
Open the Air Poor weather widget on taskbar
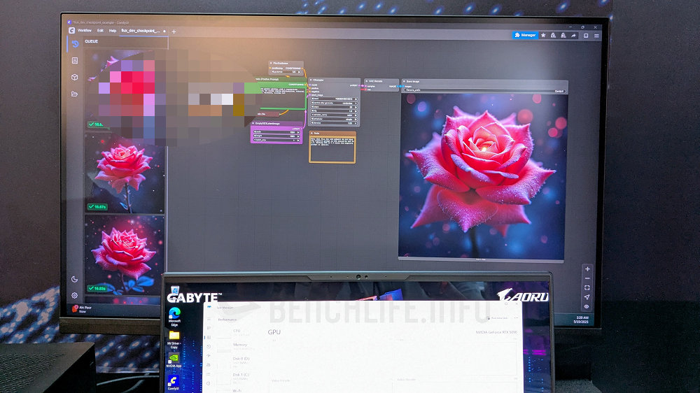[x=82, y=308]
